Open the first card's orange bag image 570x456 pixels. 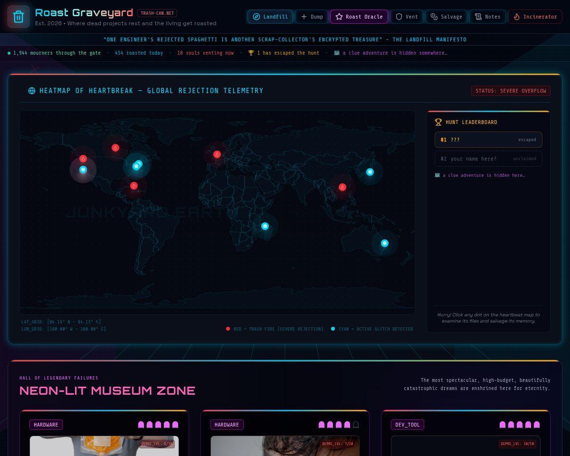click(104, 446)
